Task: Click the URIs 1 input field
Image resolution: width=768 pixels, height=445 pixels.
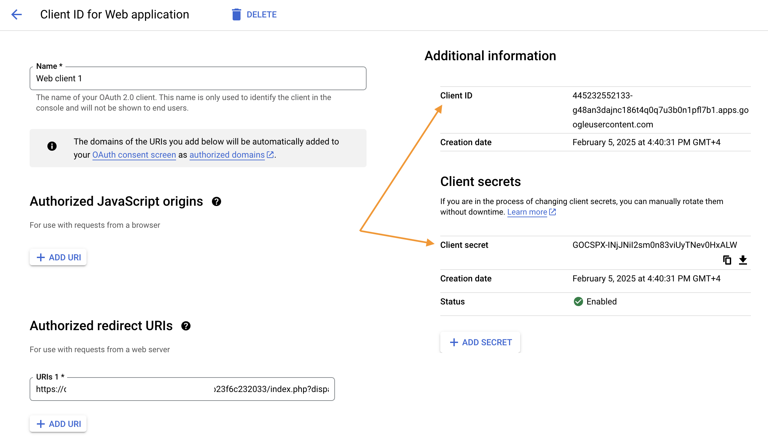Action: tap(182, 389)
